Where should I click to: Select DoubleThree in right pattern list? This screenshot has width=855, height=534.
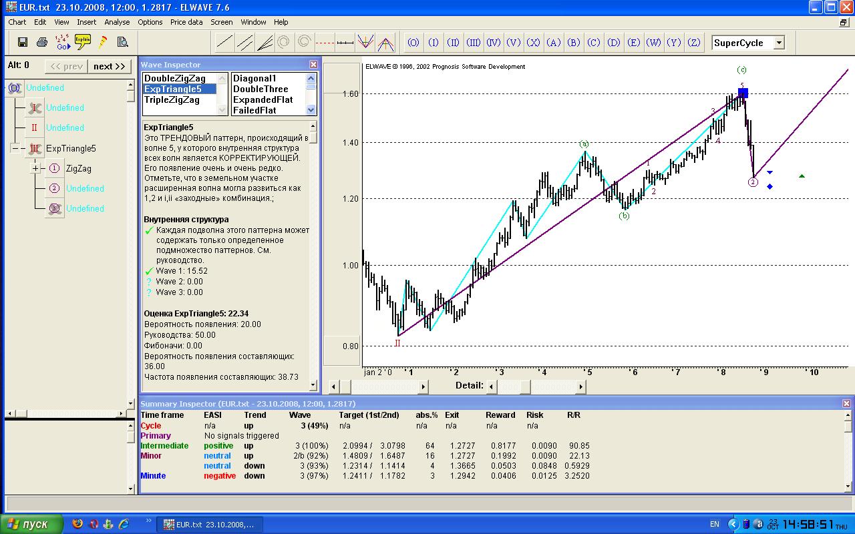(x=261, y=89)
